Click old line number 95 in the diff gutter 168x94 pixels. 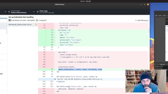pos(44,52)
